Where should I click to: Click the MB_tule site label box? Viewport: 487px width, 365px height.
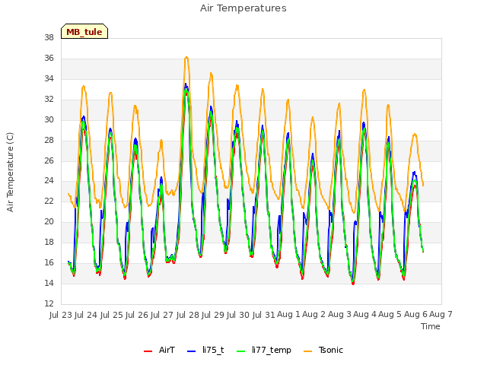click(x=84, y=31)
